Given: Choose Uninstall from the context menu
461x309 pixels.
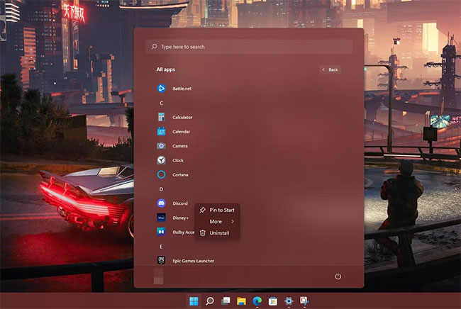Looking at the screenshot, I should click(x=219, y=232).
